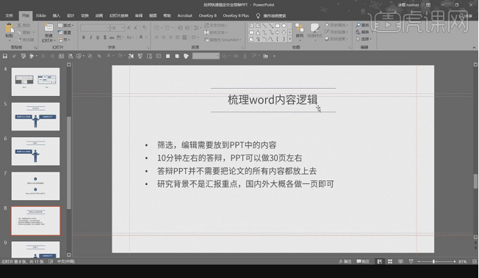Toggle Underline formatting

(98, 37)
